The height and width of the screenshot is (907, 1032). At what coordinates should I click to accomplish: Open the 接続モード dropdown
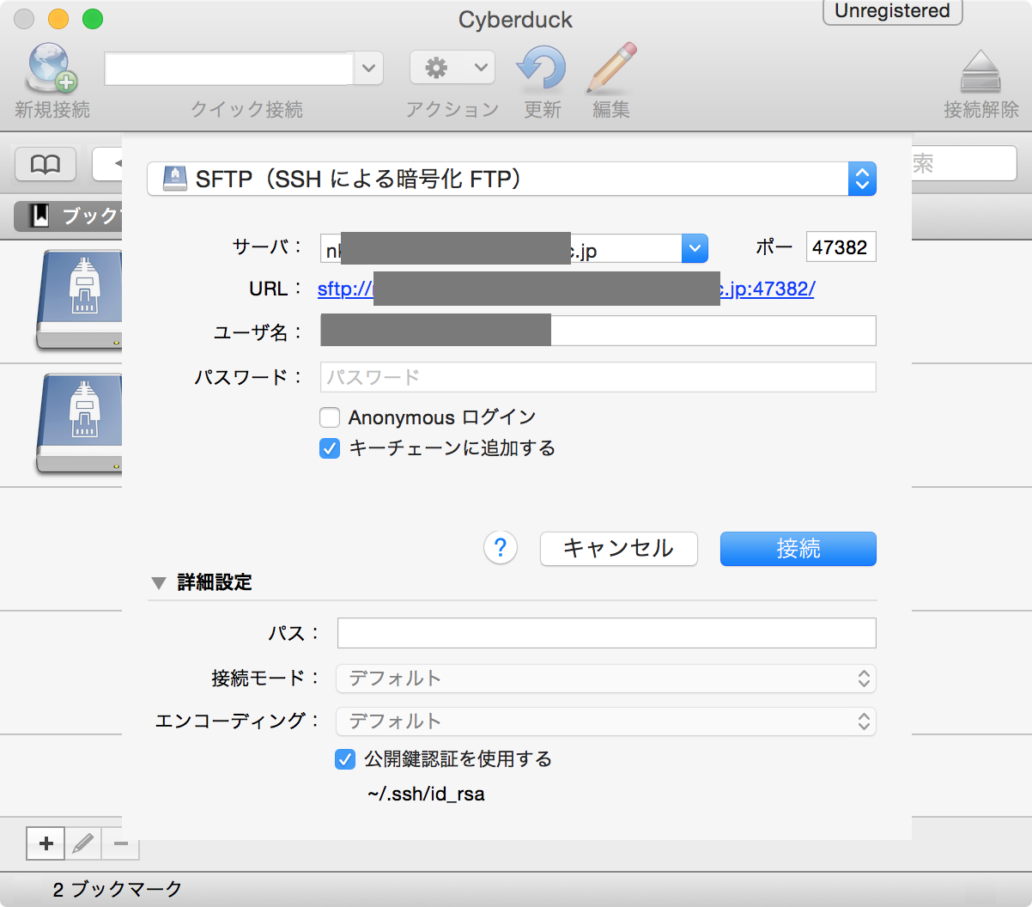pyautogui.click(x=606, y=679)
